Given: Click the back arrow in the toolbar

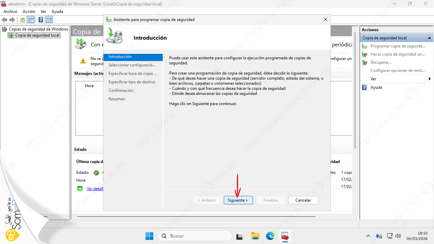Looking at the screenshot, I should 5,20.
